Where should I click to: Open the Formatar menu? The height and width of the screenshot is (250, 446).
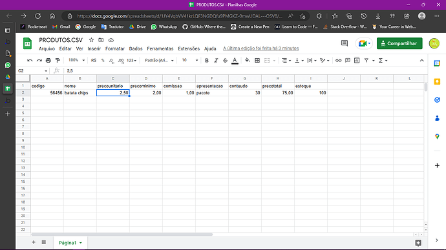click(115, 48)
